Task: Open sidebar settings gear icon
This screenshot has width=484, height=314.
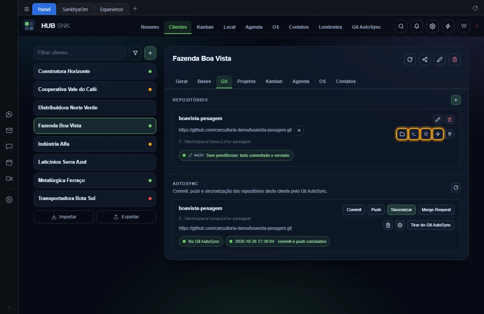Action: click(9, 200)
